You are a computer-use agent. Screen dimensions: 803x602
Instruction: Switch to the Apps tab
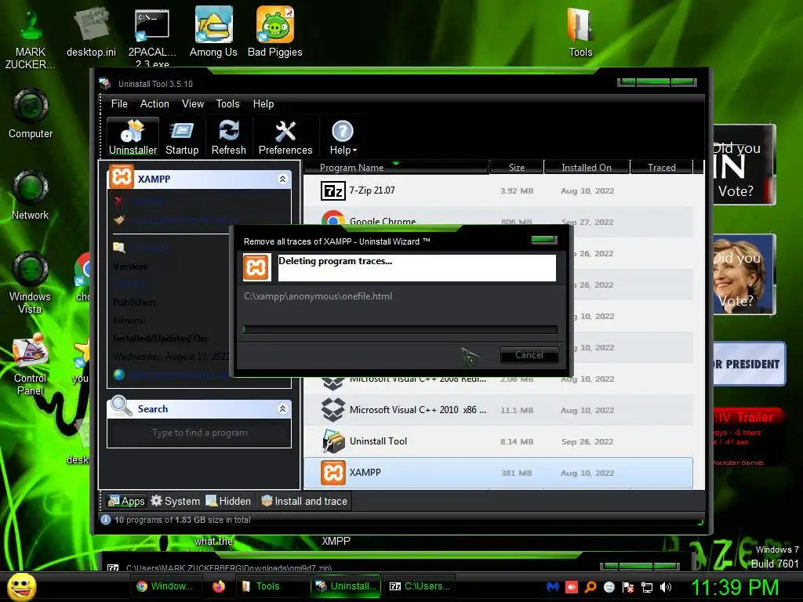(126, 501)
